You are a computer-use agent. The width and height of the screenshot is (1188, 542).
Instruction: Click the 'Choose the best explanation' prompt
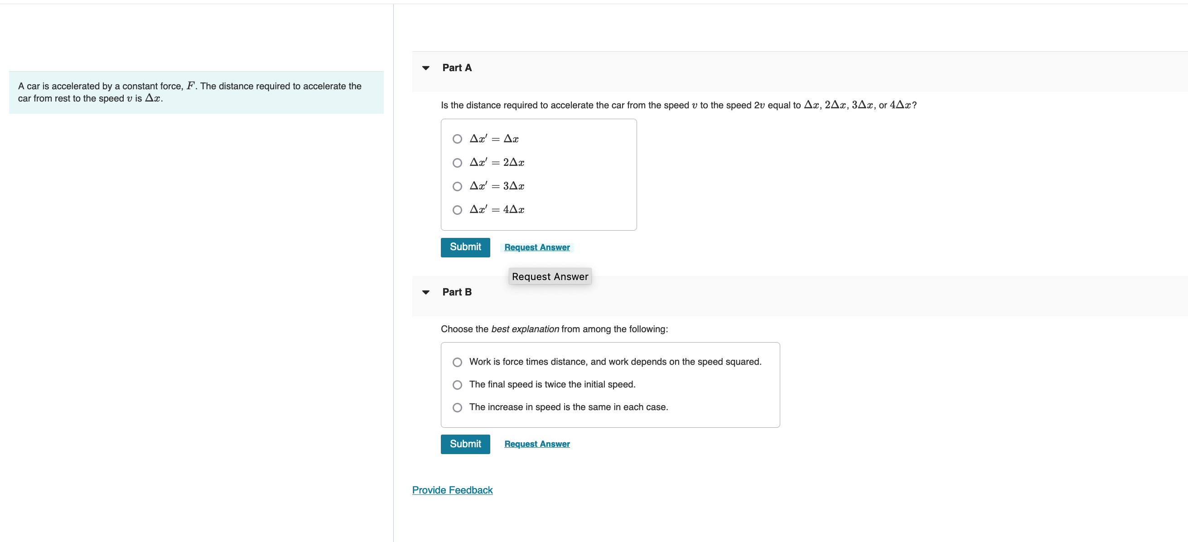[554, 329]
